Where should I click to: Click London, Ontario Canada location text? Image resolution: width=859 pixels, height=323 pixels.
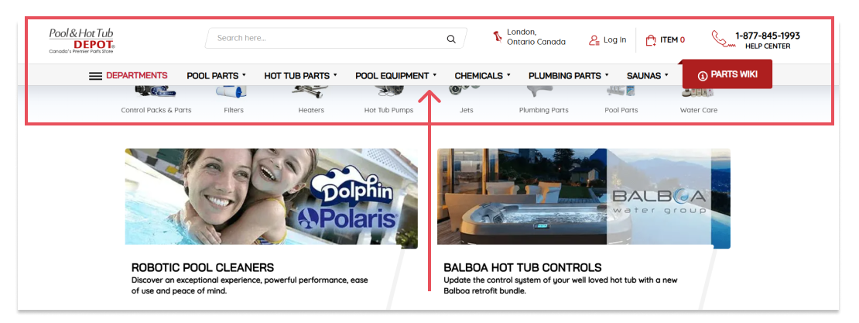536,37
